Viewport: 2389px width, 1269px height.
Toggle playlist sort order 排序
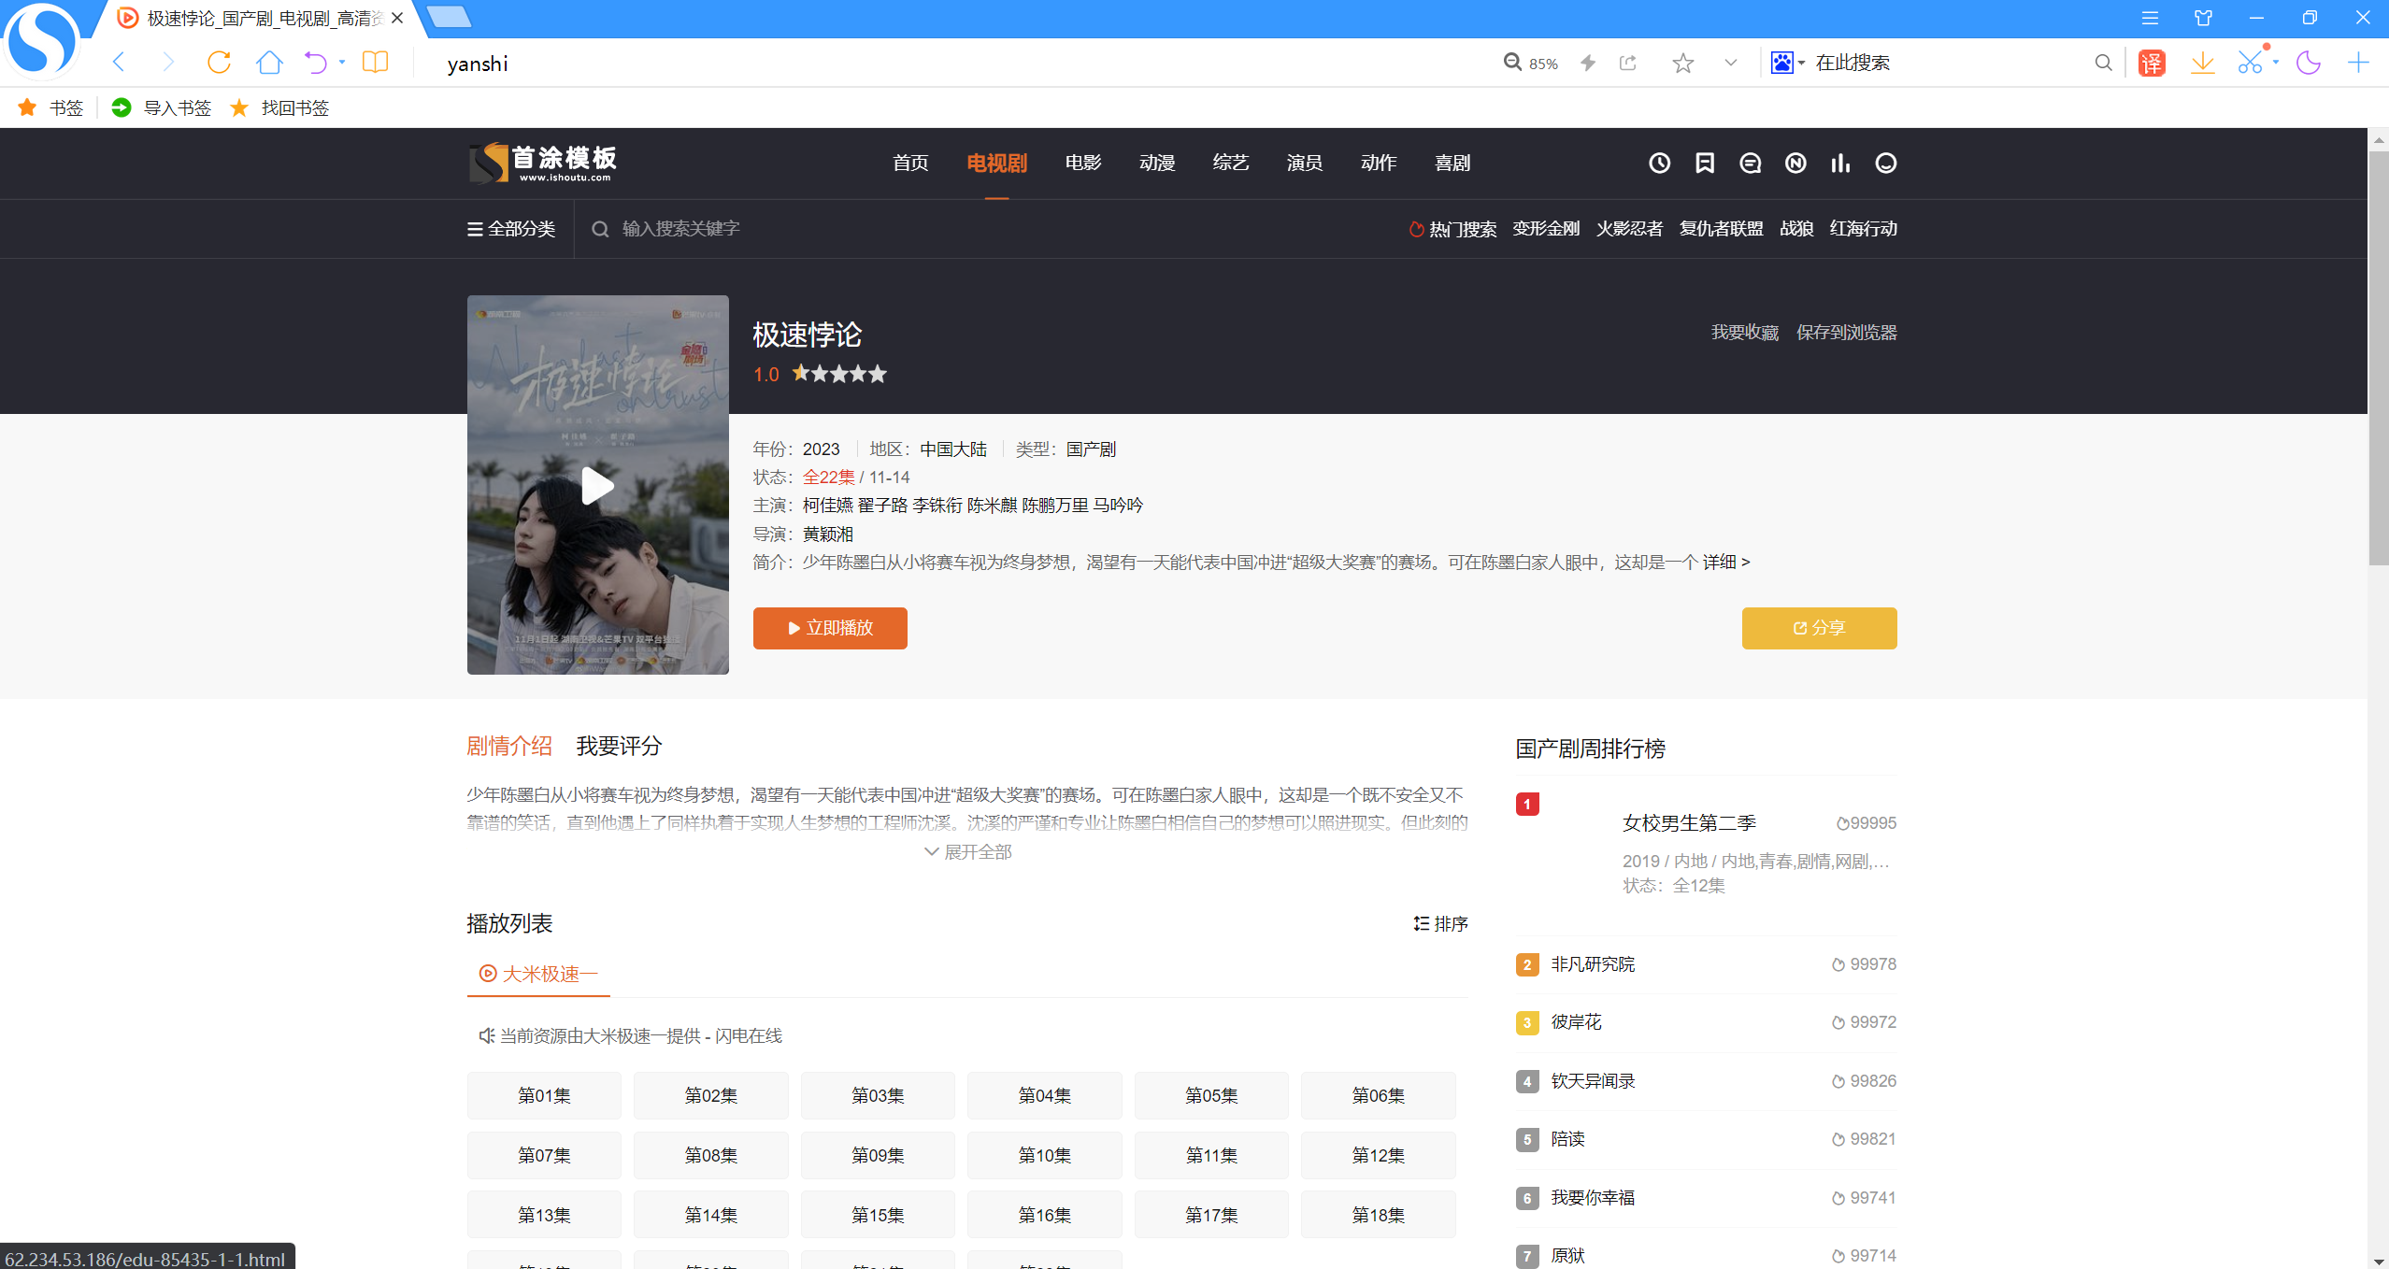(x=1440, y=923)
